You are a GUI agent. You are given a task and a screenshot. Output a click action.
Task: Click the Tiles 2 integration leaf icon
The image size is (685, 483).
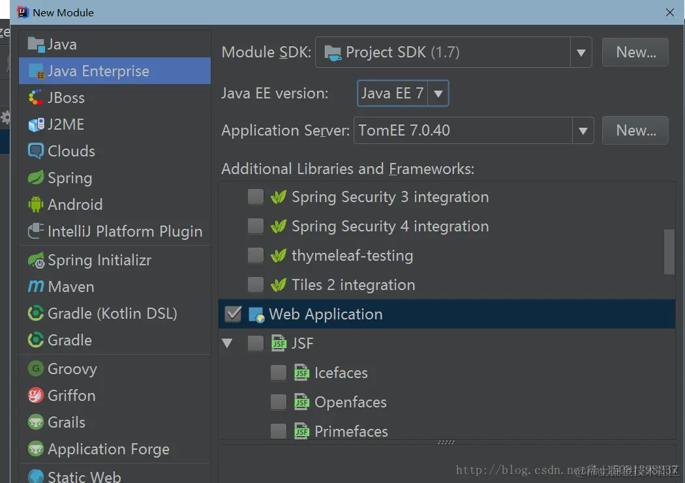pos(279,284)
